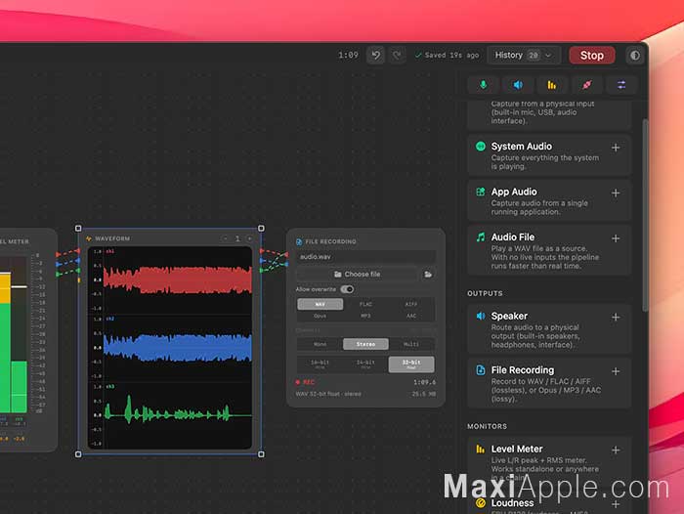Click the 'Saved 19s ago' status
The image size is (684, 514).
pos(448,56)
